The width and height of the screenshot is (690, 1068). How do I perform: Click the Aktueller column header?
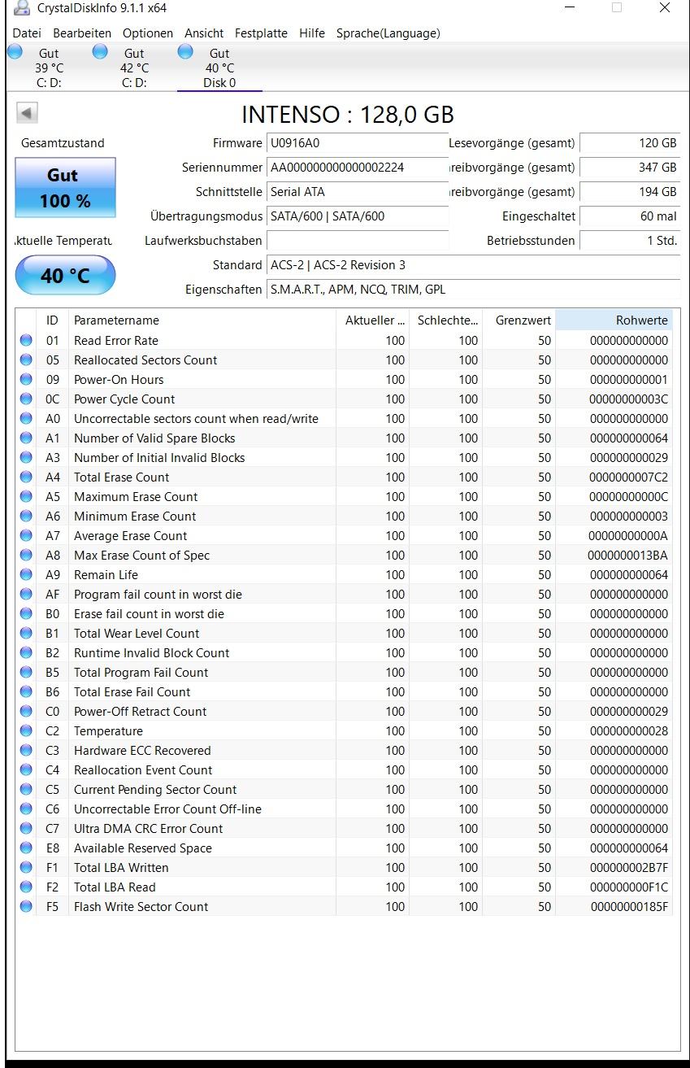pyautogui.click(x=373, y=320)
